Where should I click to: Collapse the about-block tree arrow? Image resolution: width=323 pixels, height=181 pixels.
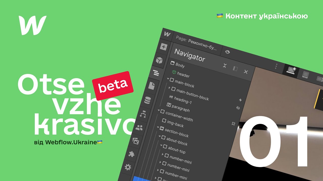[x=160, y=136]
